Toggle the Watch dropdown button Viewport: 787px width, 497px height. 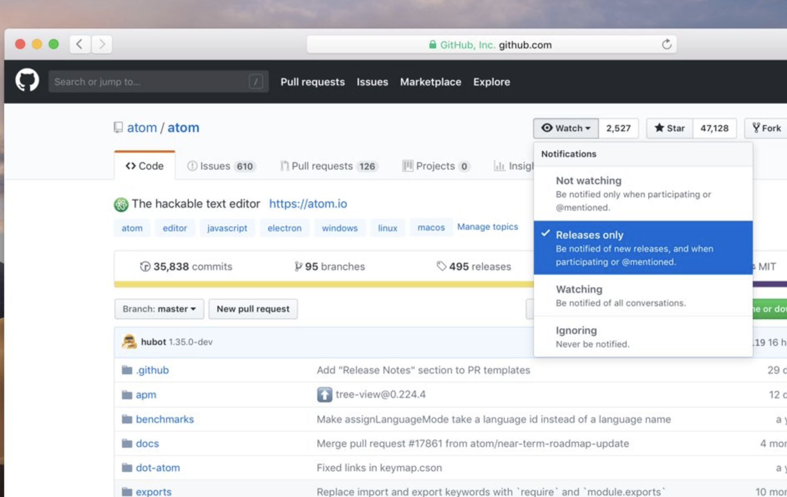click(x=566, y=128)
